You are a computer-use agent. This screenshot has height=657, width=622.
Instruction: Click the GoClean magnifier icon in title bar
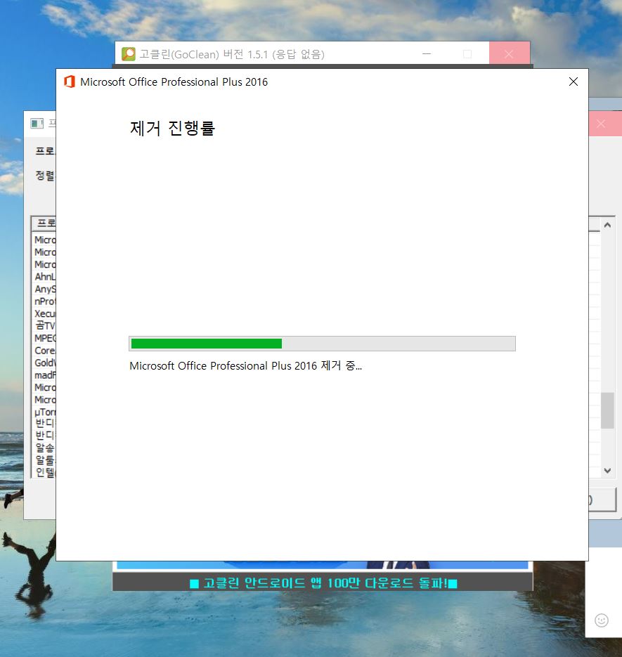click(128, 54)
